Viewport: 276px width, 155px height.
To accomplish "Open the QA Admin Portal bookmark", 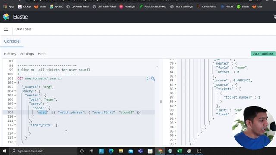I will [x=78, y=6].
